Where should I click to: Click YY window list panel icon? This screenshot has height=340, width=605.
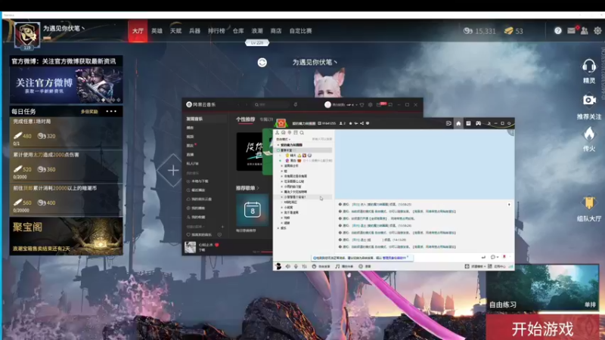point(468,123)
